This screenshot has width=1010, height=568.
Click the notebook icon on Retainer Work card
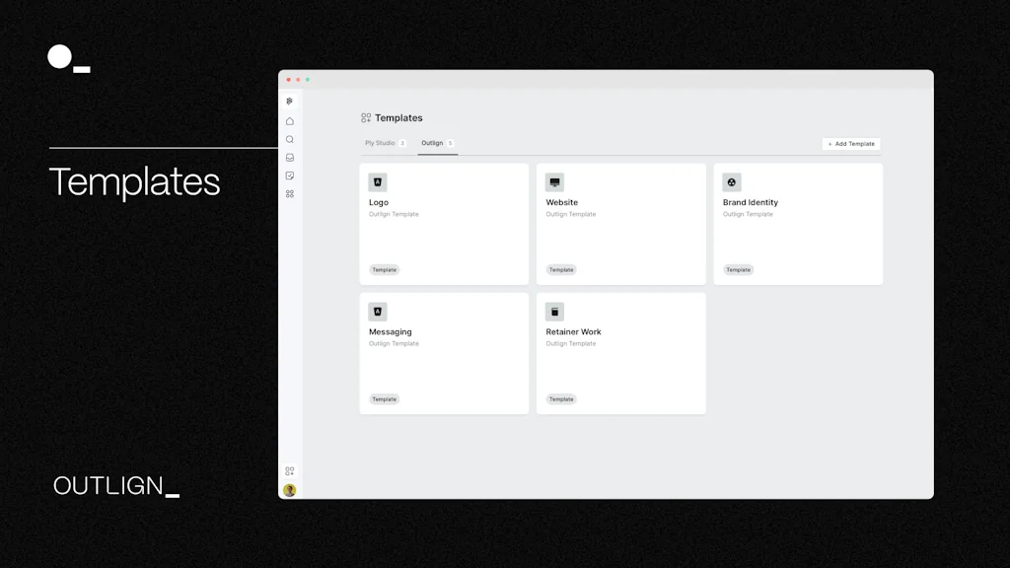pyautogui.click(x=554, y=312)
